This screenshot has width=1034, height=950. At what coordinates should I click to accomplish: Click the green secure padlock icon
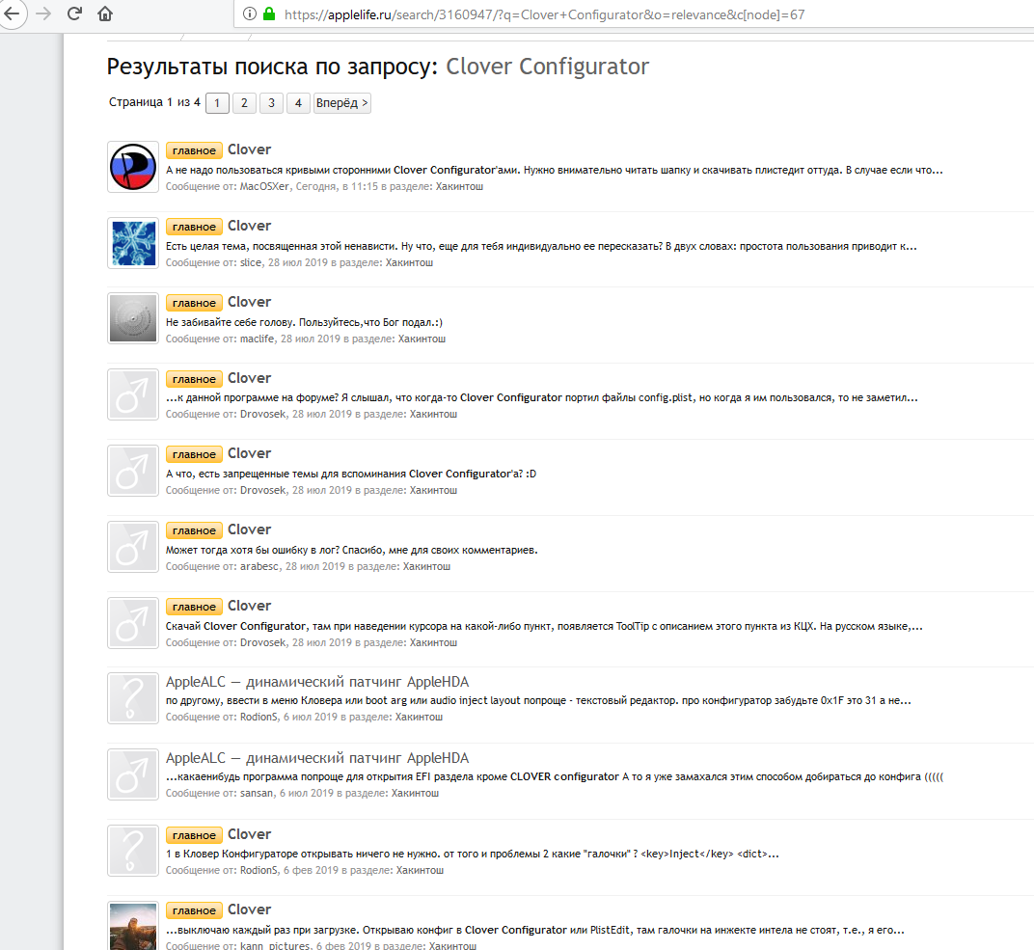click(268, 14)
